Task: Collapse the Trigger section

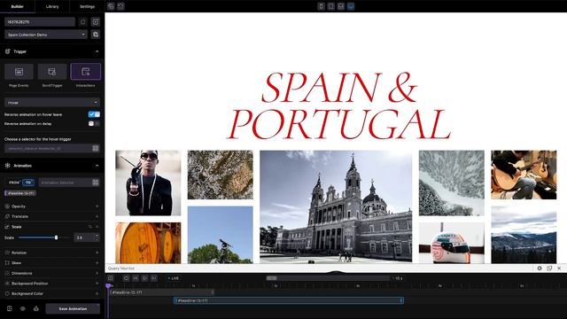Action: coord(97,51)
